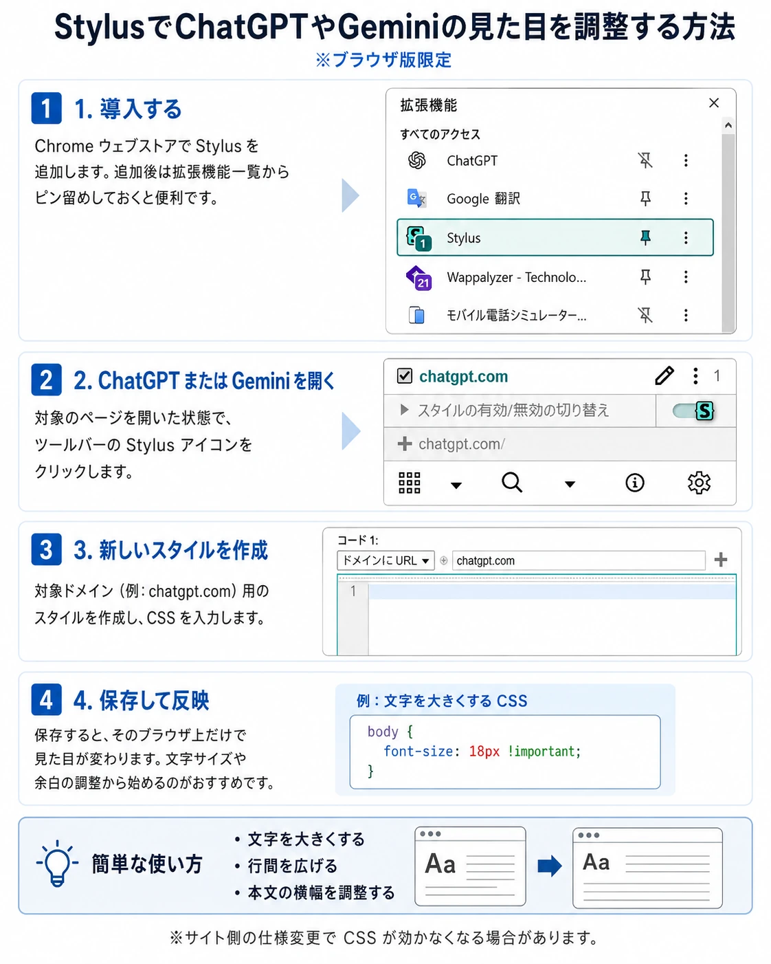Open the chatgpt.com style link
Viewport: 771px width, 964px height.
tap(464, 377)
